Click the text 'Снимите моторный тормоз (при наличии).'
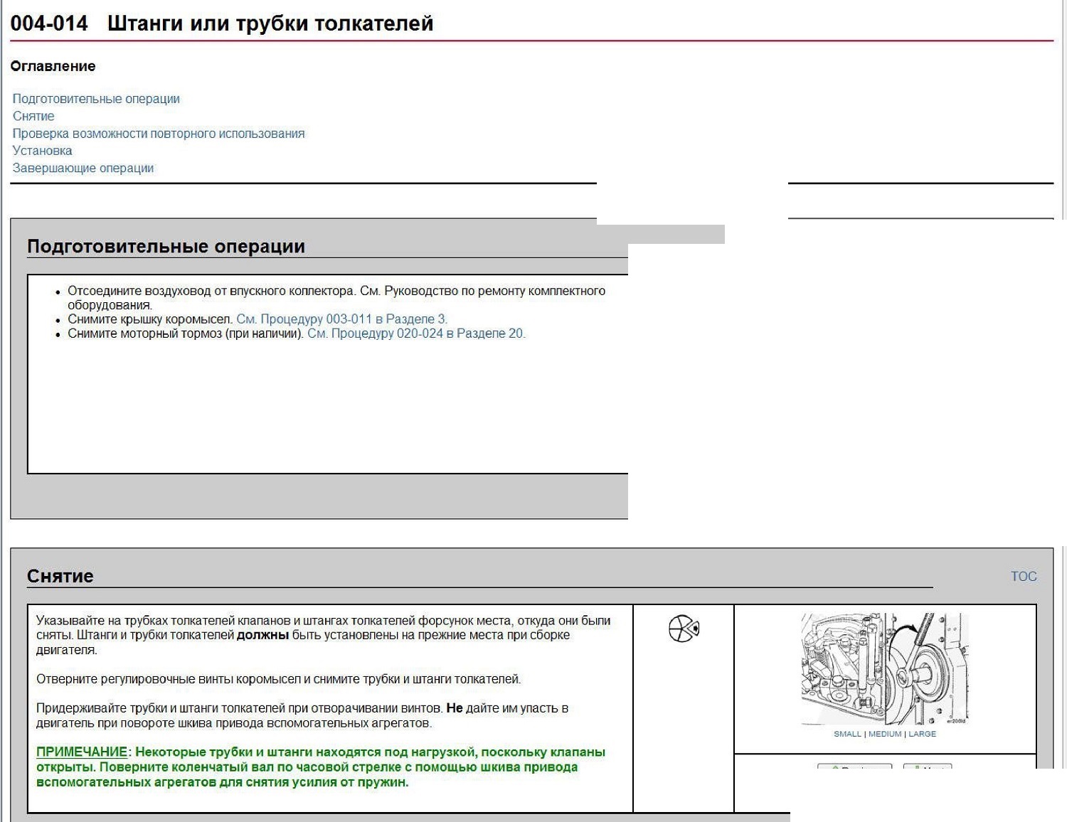This screenshot has height=822, width=1067. pos(186,333)
